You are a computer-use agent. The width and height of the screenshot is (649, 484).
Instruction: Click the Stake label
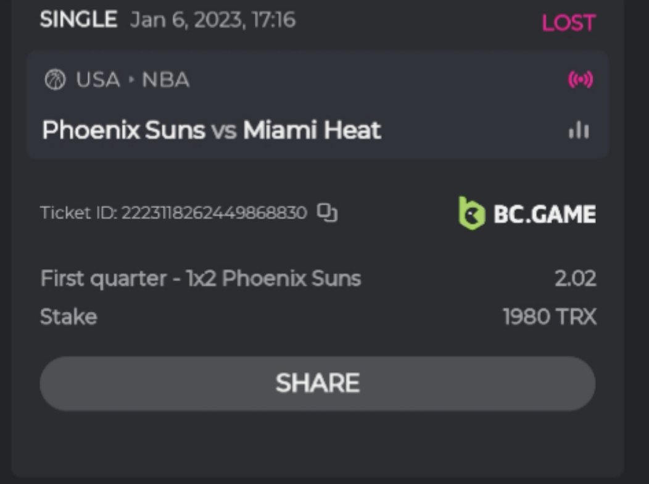pyautogui.click(x=68, y=317)
